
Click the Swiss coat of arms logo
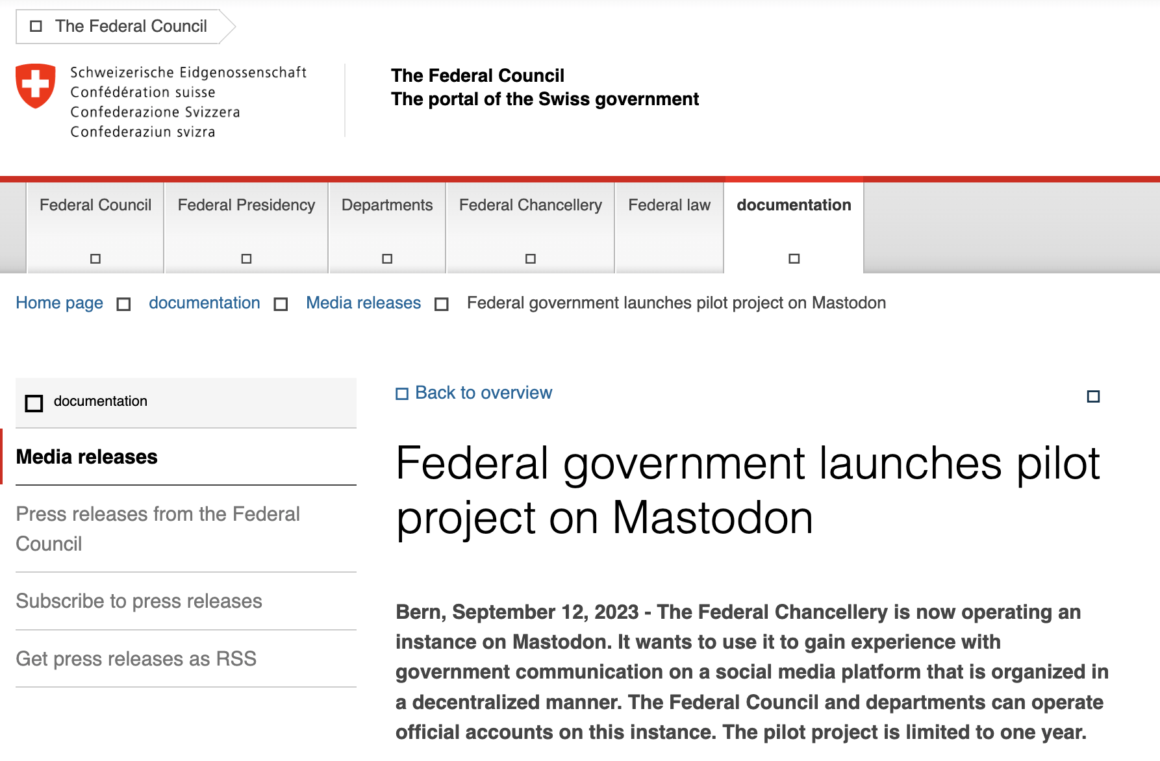tap(36, 86)
